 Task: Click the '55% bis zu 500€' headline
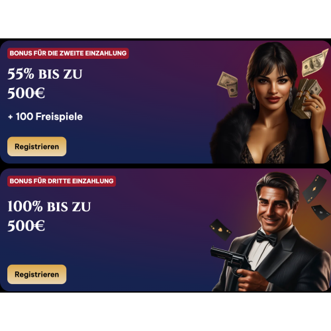tap(45, 83)
